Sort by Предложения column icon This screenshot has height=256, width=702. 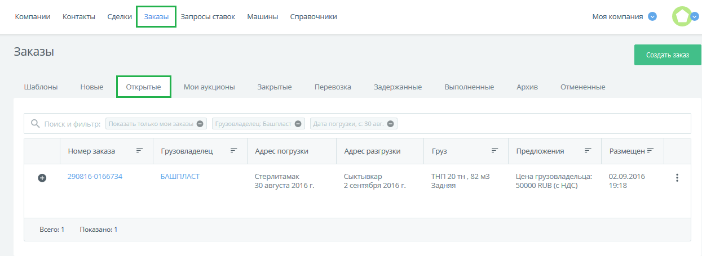[x=588, y=151]
